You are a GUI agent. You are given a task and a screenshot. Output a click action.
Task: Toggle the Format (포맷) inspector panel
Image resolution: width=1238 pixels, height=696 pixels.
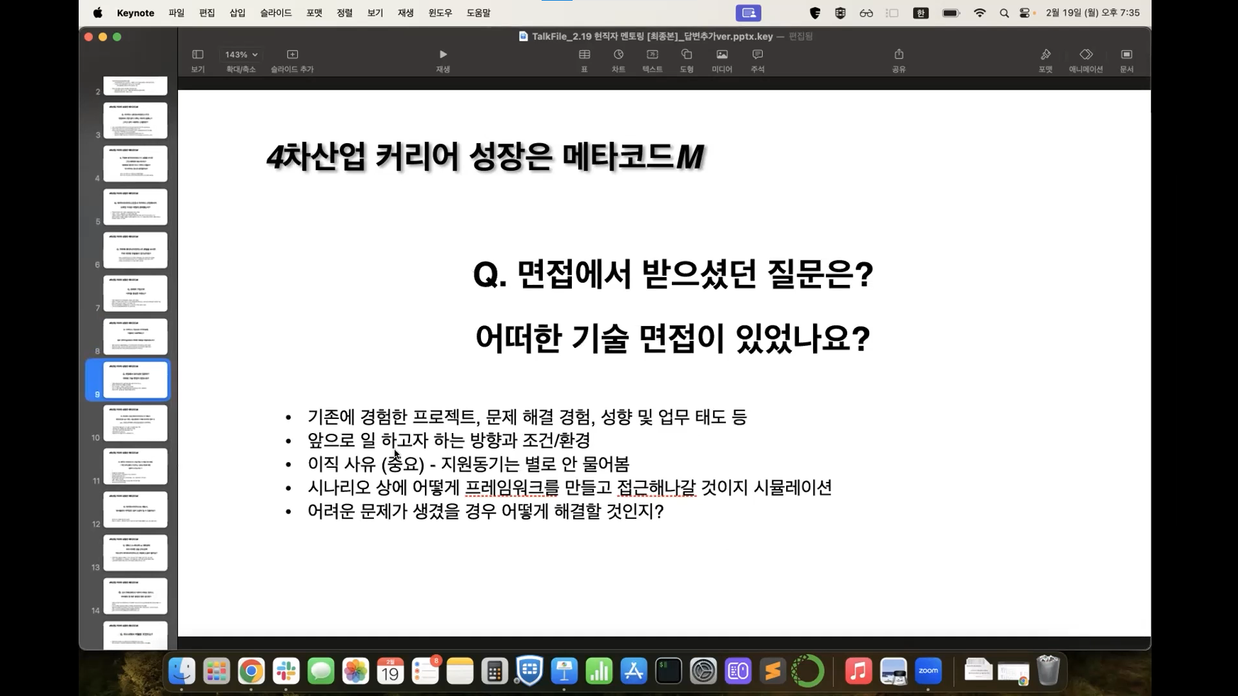tap(1045, 55)
